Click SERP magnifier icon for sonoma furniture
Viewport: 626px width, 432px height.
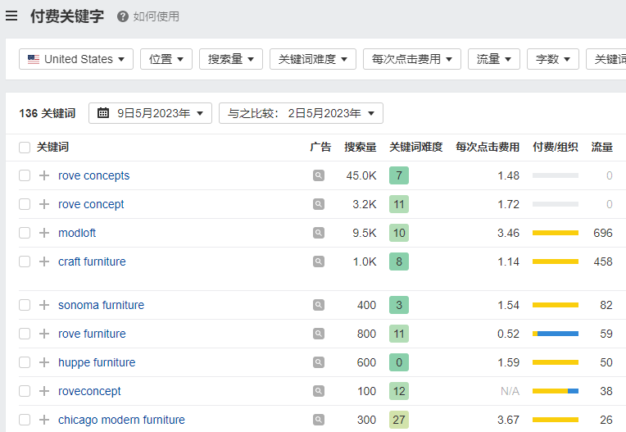pos(319,305)
